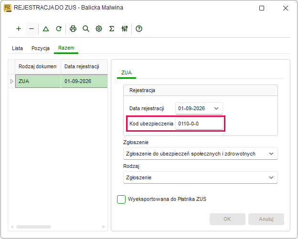This screenshot has height=239, width=298.
Task: Remove the entry using the minus icon
Action: point(32,29)
